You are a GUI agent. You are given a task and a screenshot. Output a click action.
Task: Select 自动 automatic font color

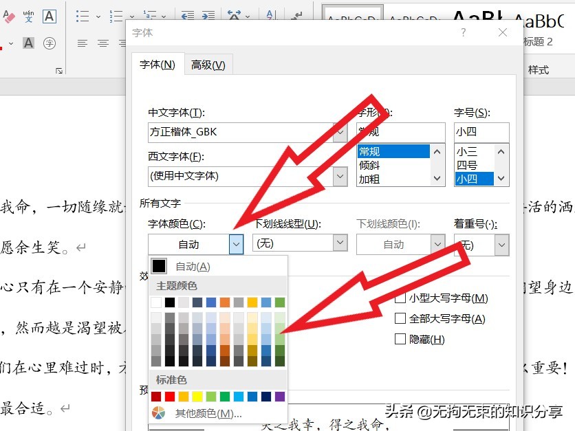[193, 265]
